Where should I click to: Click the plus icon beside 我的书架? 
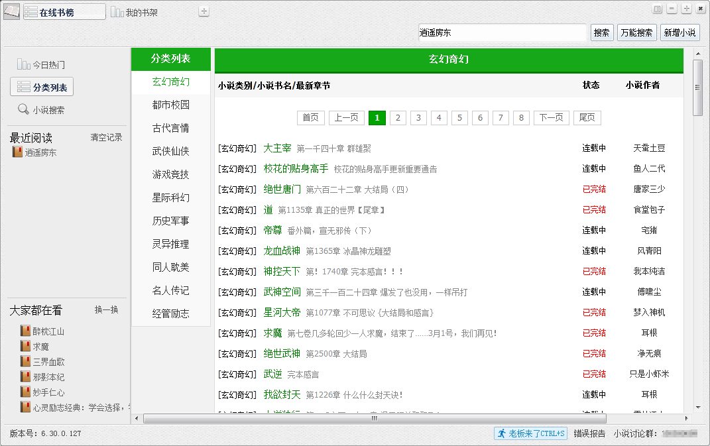tap(204, 11)
